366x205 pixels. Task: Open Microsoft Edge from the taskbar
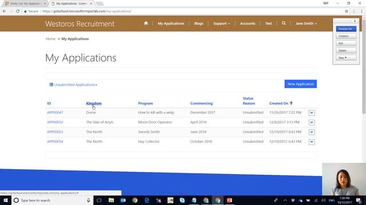(147, 200)
